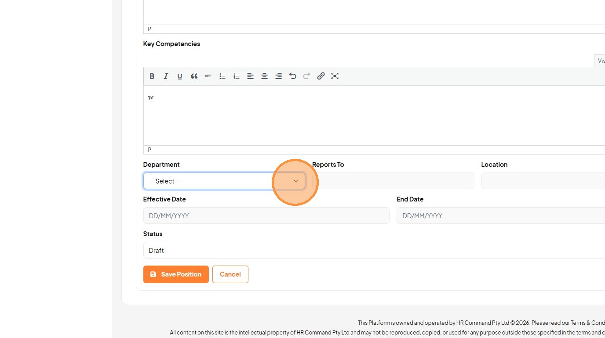The height and width of the screenshot is (338, 605).
Task: Switch to the Visual editor tab
Action: point(600,61)
